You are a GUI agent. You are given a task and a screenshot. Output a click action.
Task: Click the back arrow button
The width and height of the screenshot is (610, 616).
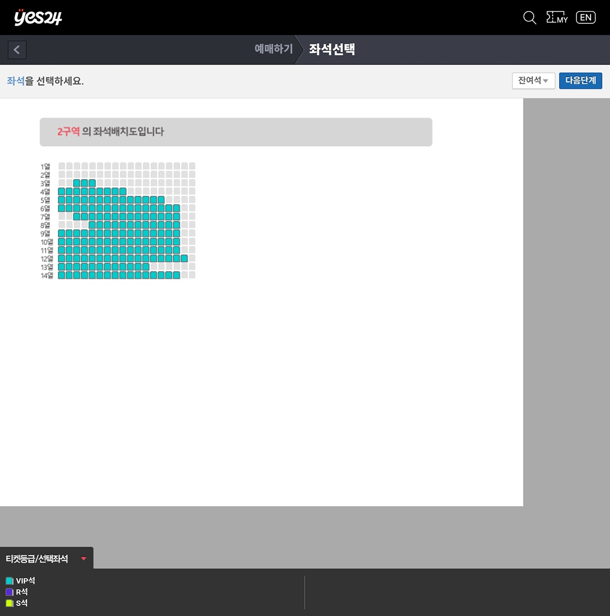point(17,50)
